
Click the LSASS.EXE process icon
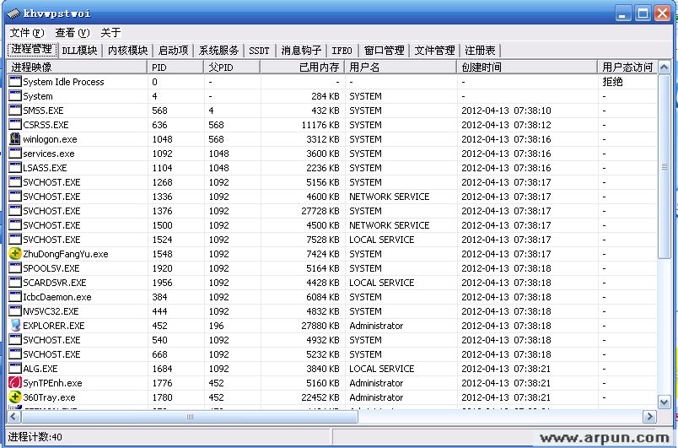tap(15, 167)
